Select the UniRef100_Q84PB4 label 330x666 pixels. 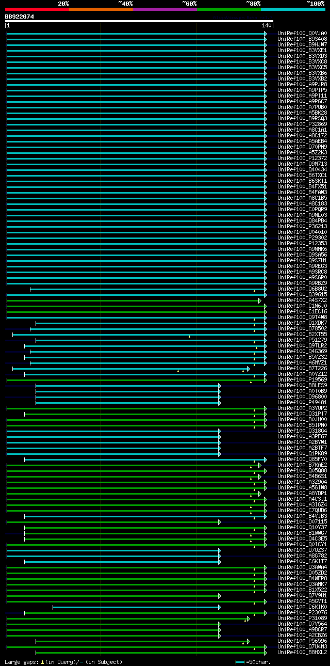click(302, 220)
